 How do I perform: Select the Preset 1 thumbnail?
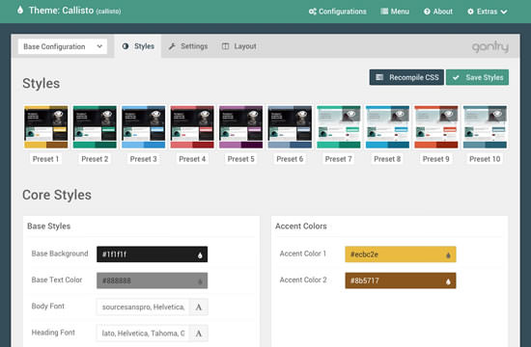point(46,127)
